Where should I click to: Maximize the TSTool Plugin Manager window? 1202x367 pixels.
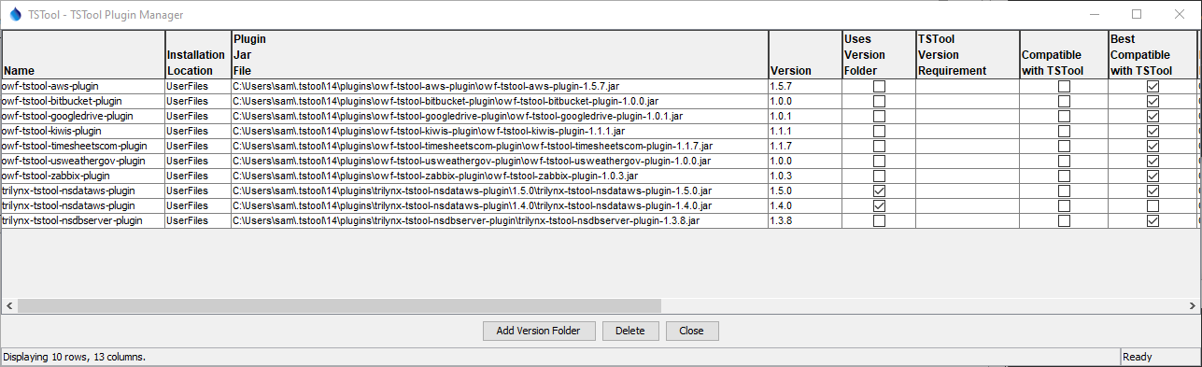click(x=1137, y=14)
